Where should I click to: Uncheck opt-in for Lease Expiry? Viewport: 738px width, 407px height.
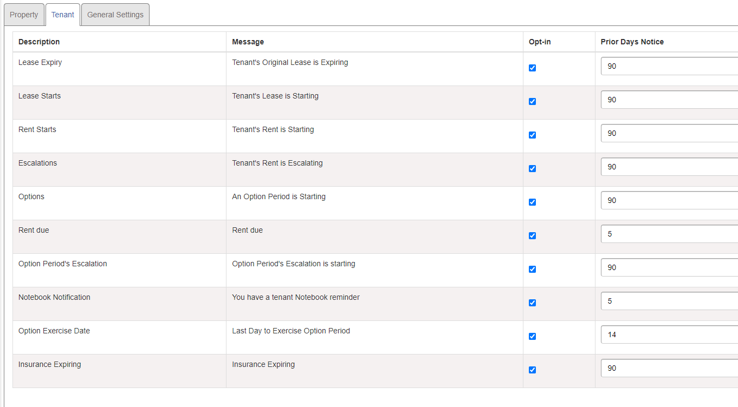[532, 68]
